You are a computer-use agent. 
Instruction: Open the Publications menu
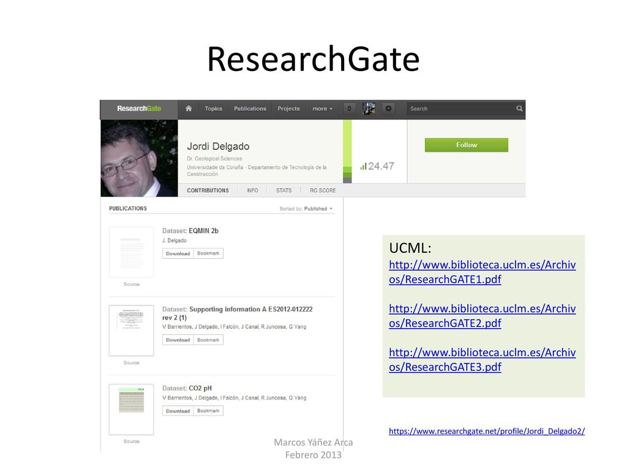tap(250, 108)
